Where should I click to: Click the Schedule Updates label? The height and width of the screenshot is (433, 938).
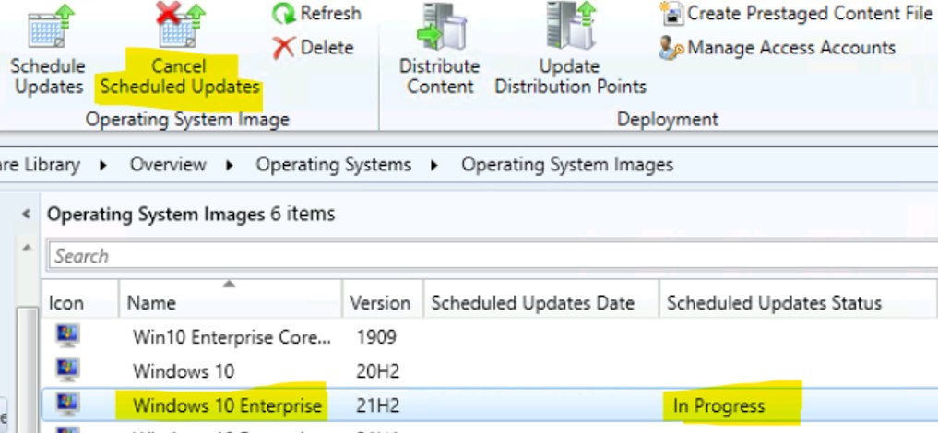(x=49, y=76)
